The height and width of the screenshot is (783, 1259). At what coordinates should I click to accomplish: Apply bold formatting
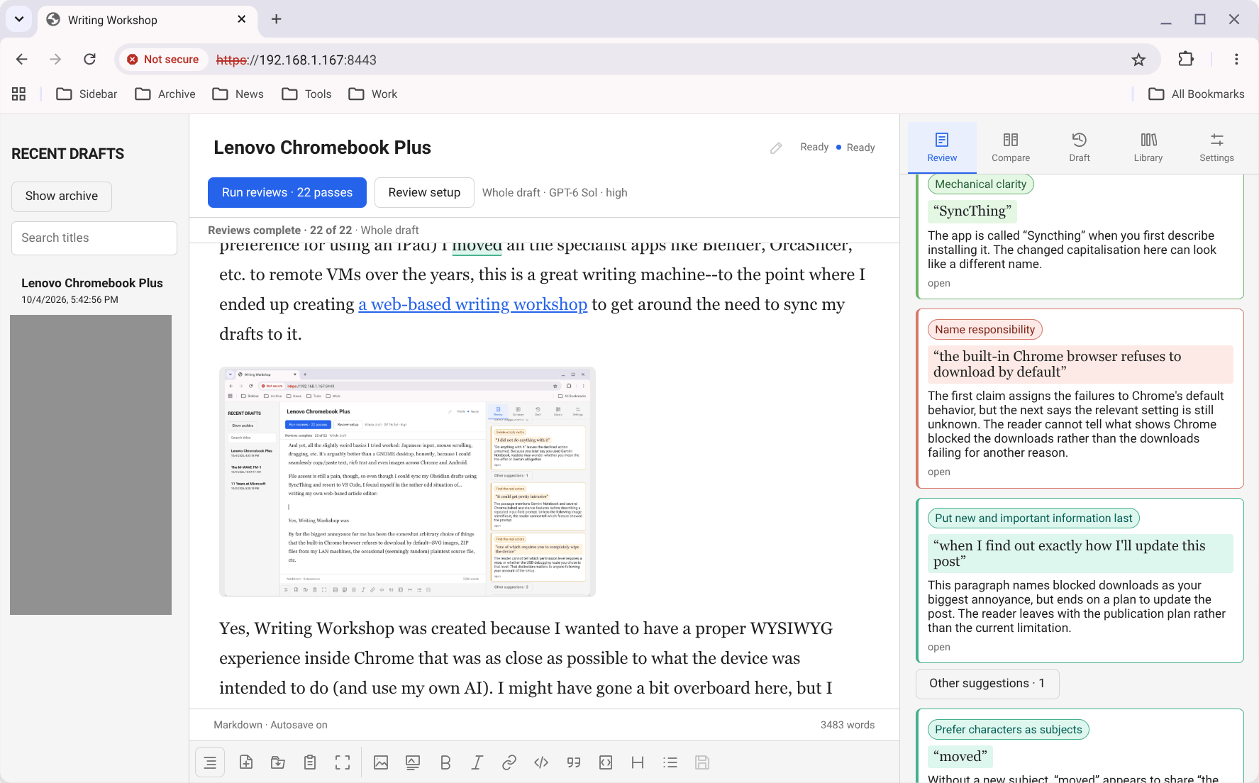click(445, 762)
